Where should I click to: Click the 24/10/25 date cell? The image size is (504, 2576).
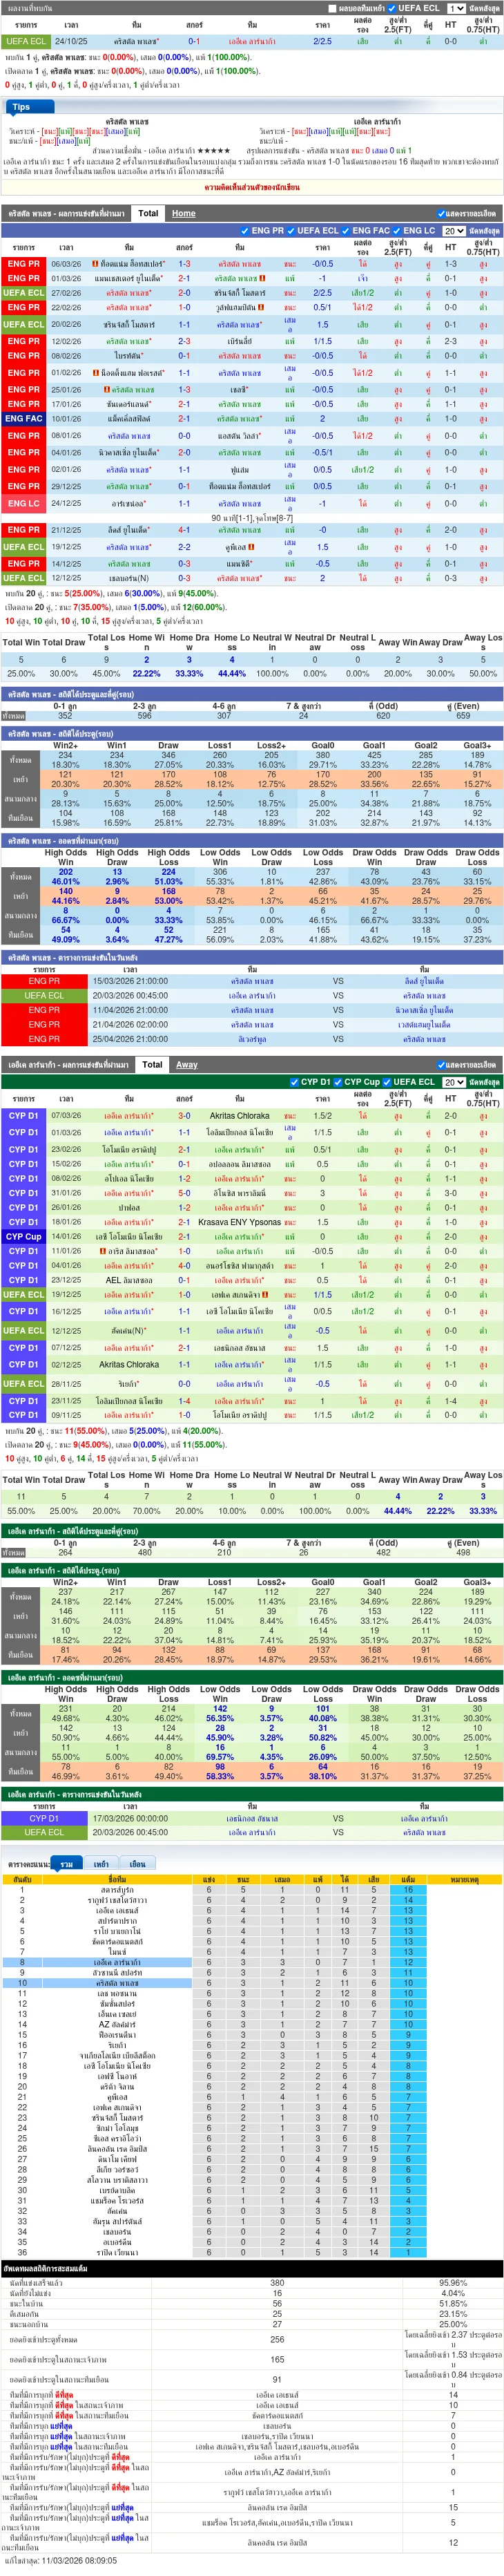[71, 42]
